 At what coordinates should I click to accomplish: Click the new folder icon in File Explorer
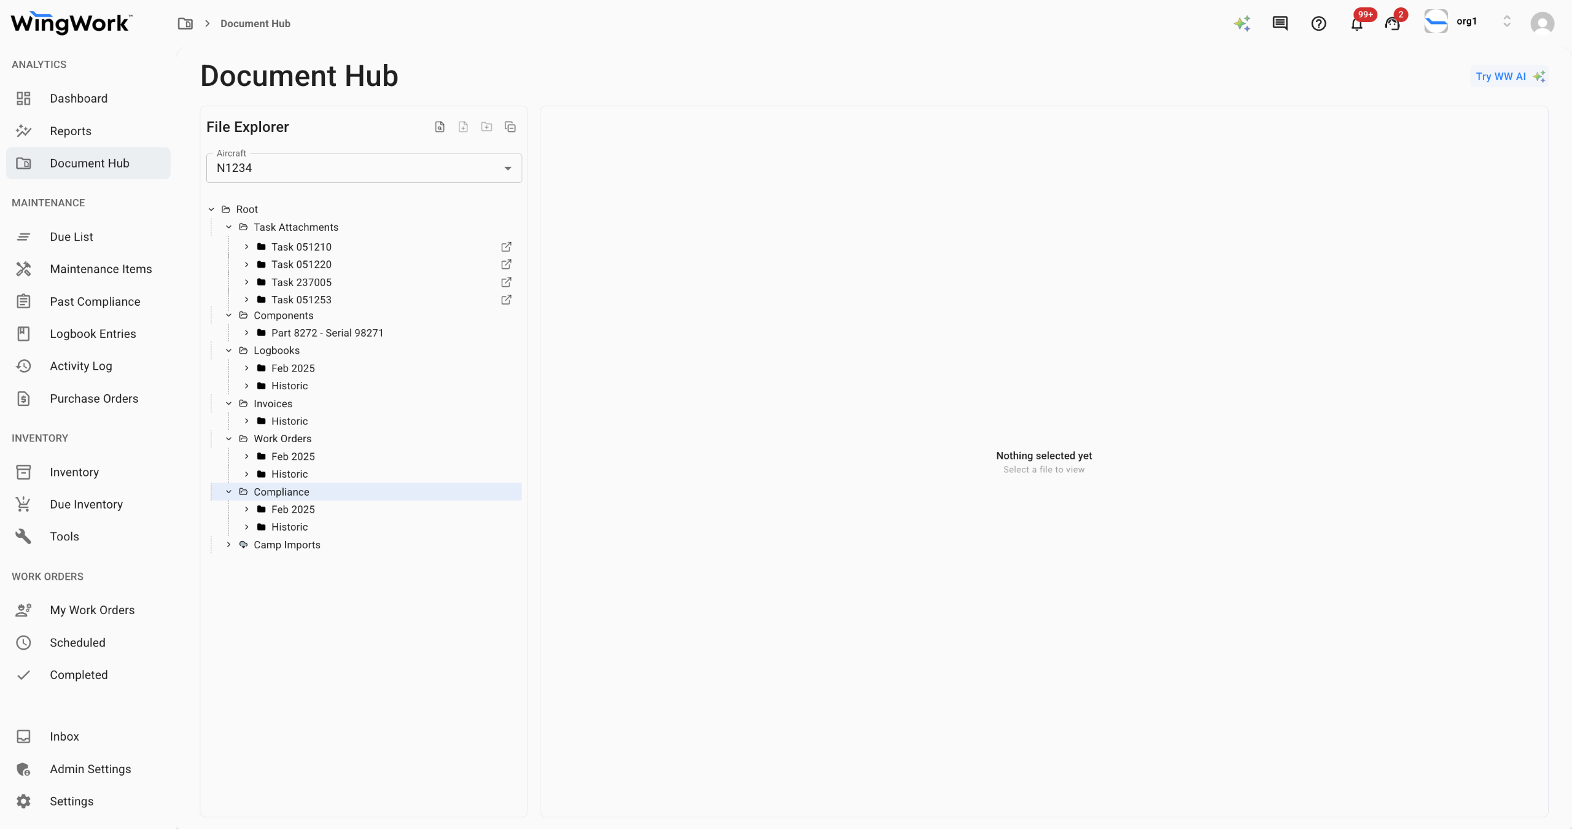(486, 127)
